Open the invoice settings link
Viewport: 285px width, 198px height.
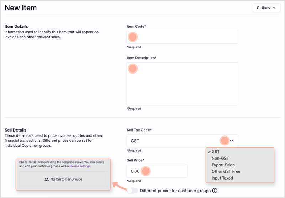(80, 166)
